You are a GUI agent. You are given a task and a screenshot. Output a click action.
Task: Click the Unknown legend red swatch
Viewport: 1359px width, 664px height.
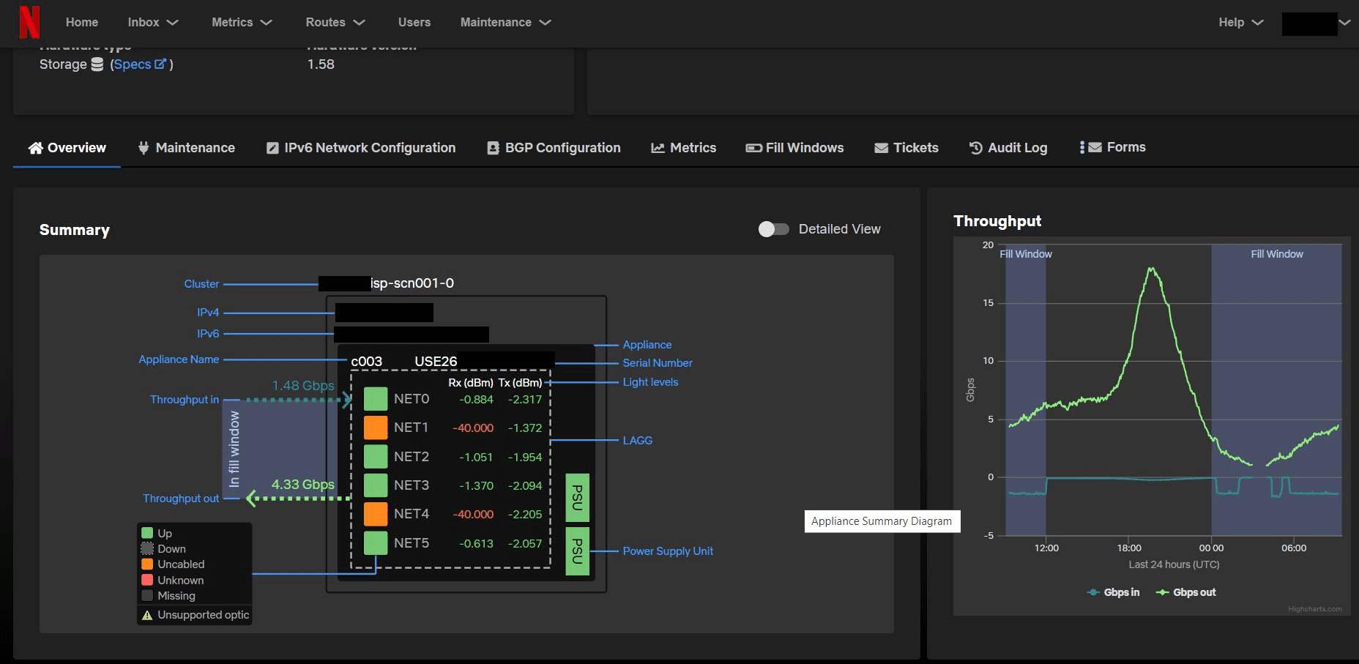(x=147, y=580)
